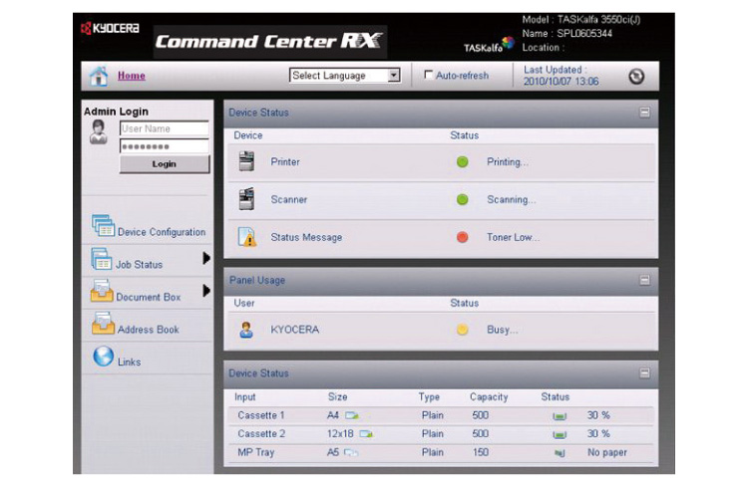
Task: Click the Document Box icon
Action: (102, 291)
